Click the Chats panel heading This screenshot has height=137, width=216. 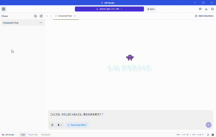pos(4,16)
